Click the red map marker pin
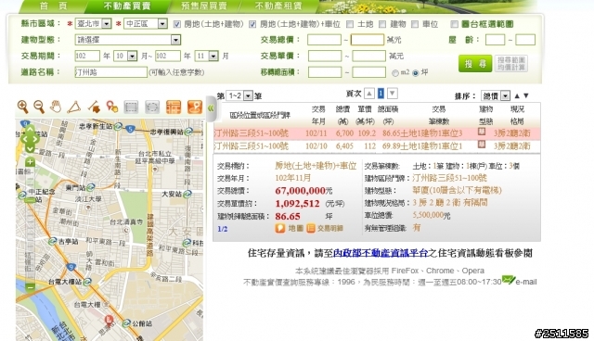Viewport: 594px width, 341px height. [109, 321]
